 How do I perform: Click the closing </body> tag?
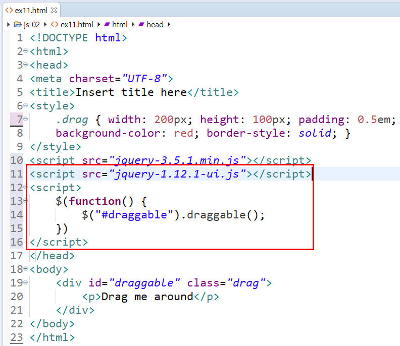pos(53,324)
